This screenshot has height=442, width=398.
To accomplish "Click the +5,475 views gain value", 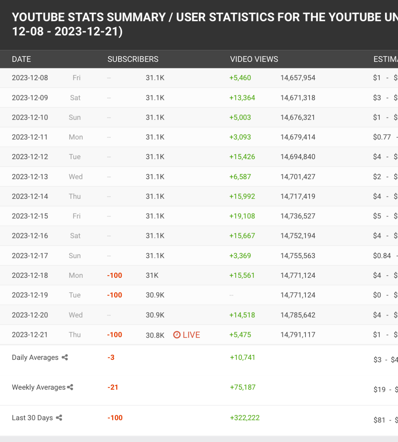I will pyautogui.click(x=240, y=335).
